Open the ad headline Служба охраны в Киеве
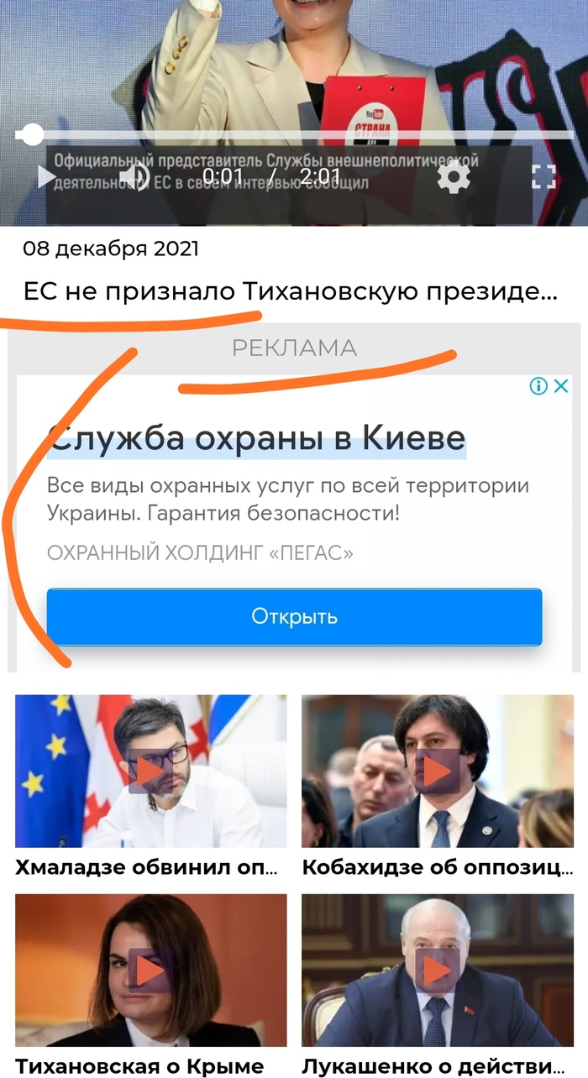Screen dimensions: 588x1078 256,438
